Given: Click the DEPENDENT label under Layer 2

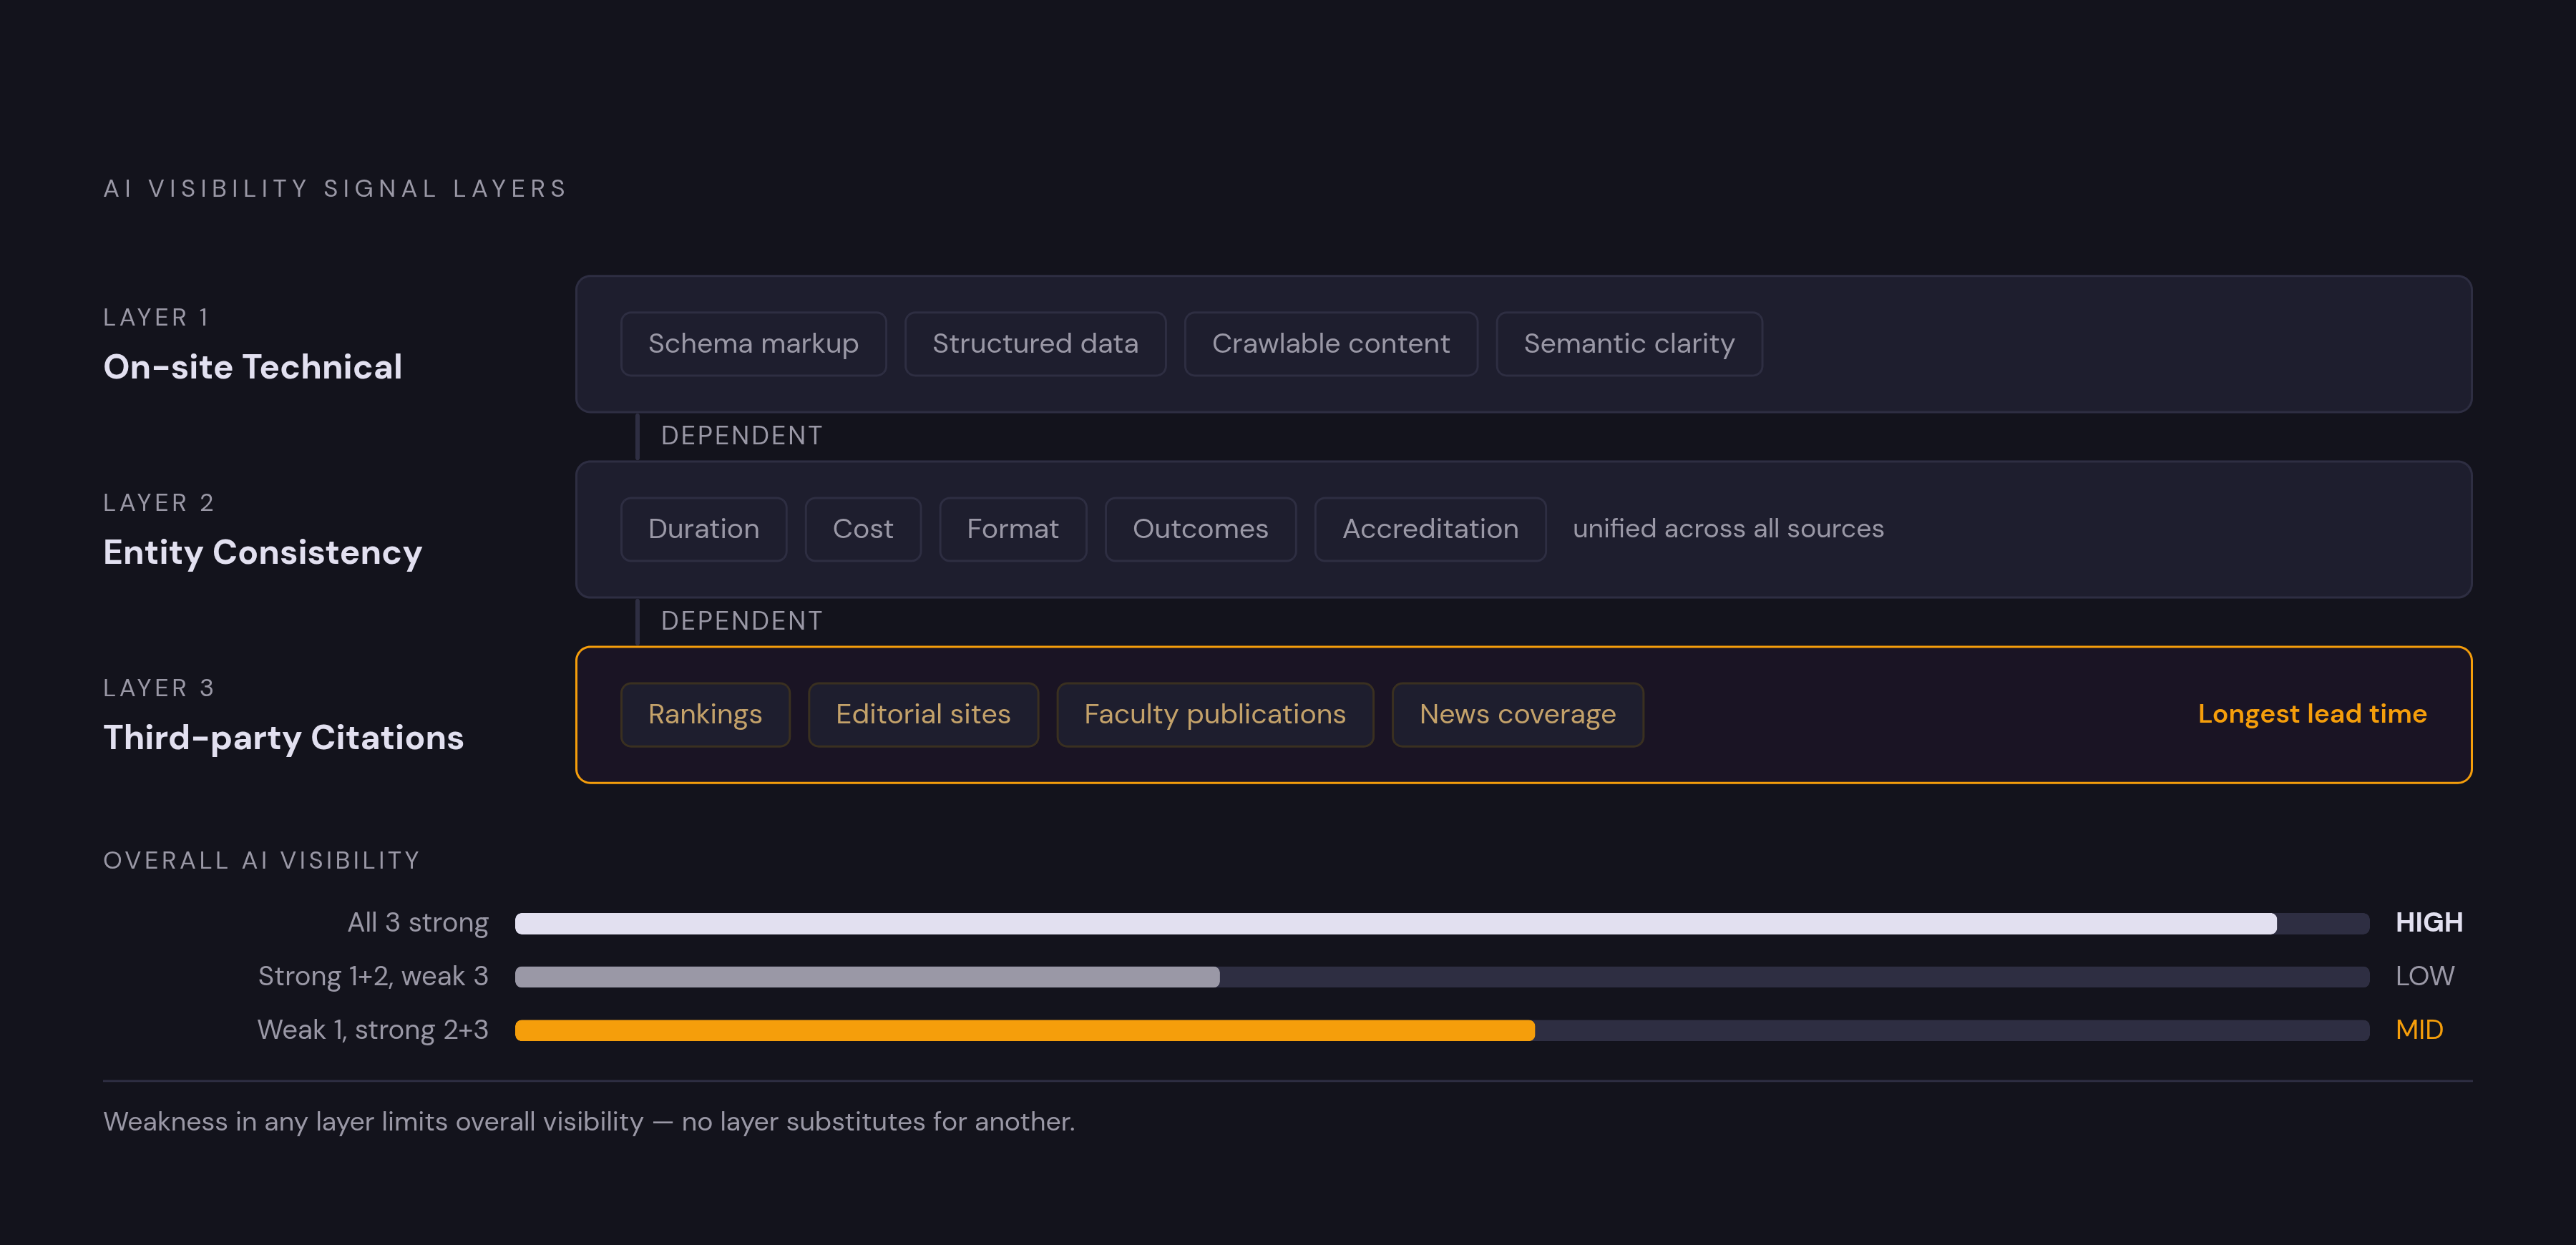Looking at the screenshot, I should (x=742, y=621).
